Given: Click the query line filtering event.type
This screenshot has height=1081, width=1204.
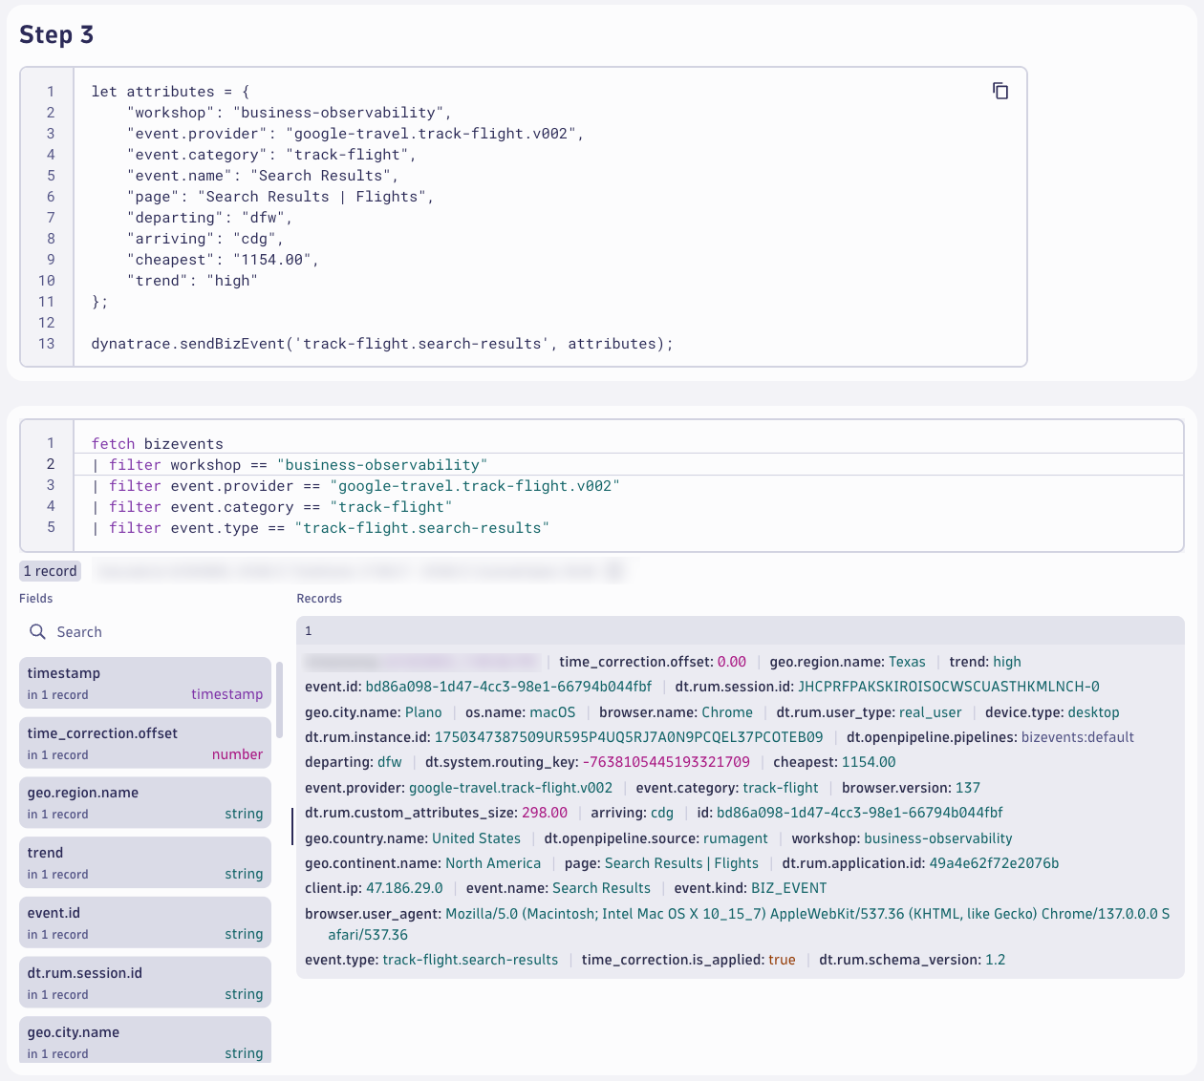Looking at the screenshot, I should 321,528.
